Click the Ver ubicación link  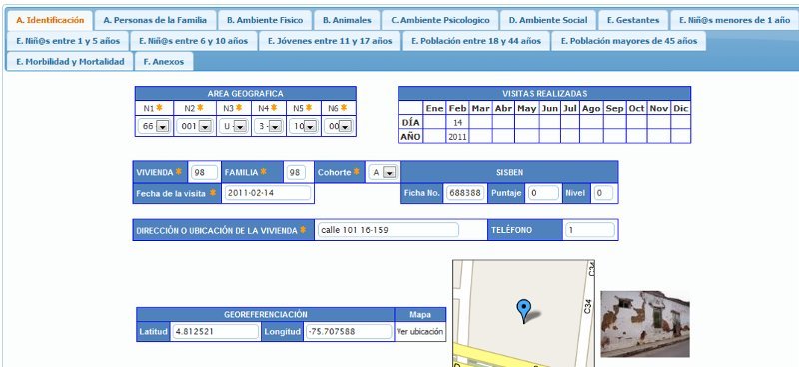pos(419,332)
